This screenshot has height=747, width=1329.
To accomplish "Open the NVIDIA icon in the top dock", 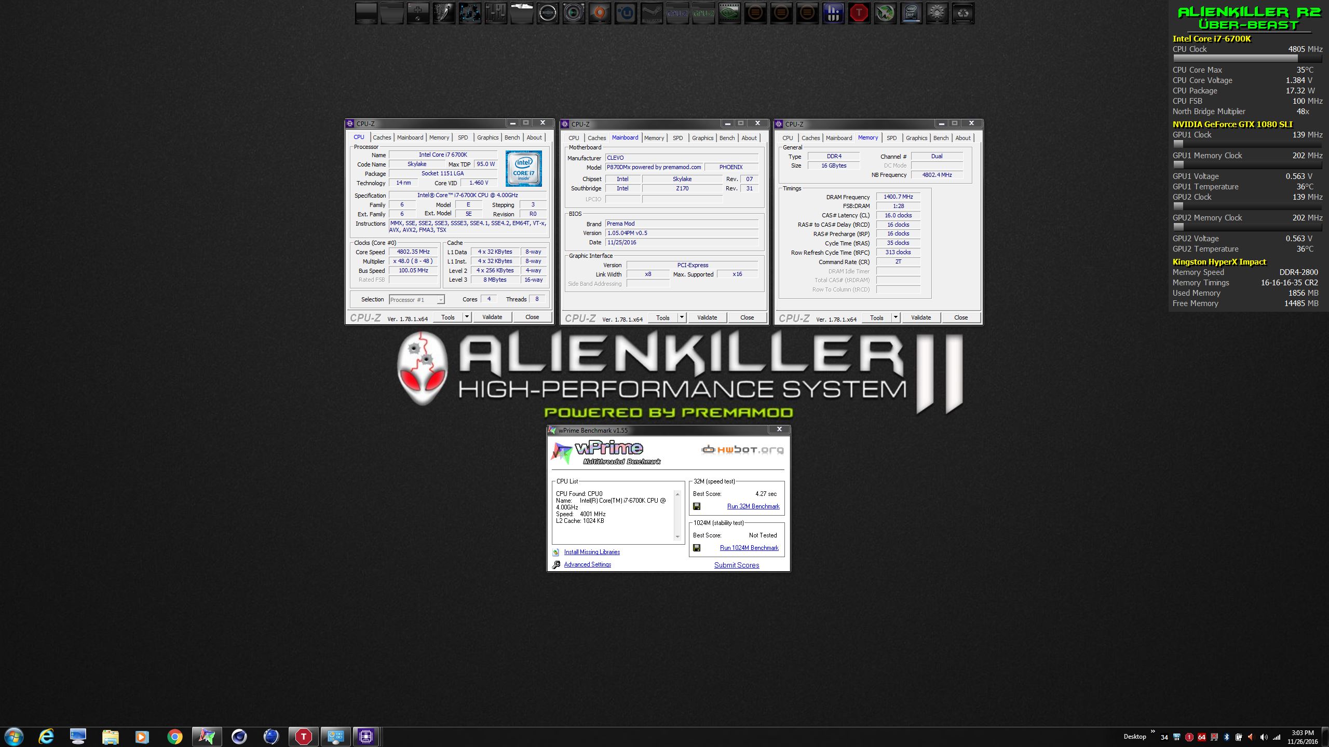I will pos(729,13).
